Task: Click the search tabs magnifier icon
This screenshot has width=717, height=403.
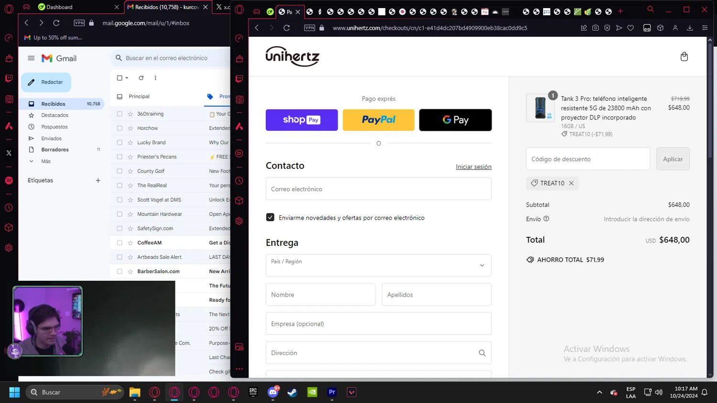Action: [x=651, y=9]
